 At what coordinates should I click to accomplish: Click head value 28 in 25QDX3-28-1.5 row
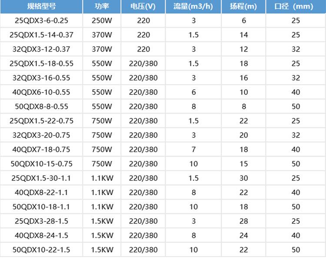coord(243,221)
